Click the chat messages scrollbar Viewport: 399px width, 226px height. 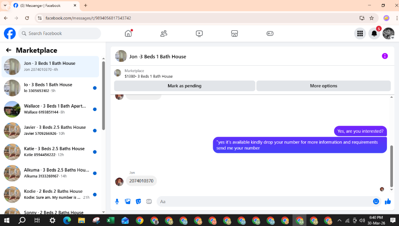391,166
